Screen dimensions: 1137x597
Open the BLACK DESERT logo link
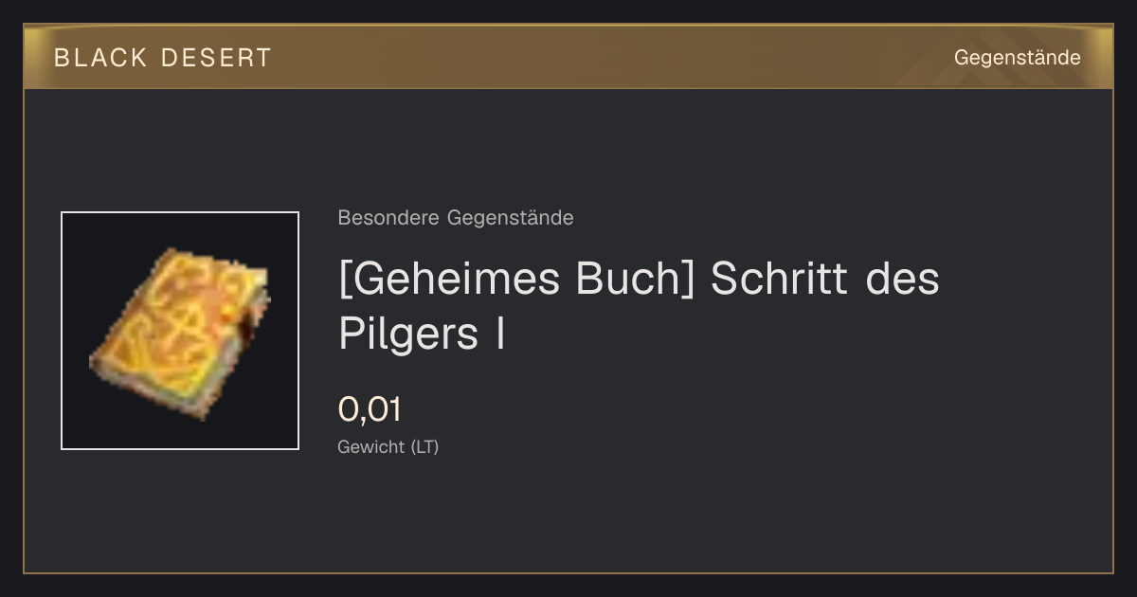click(x=163, y=58)
